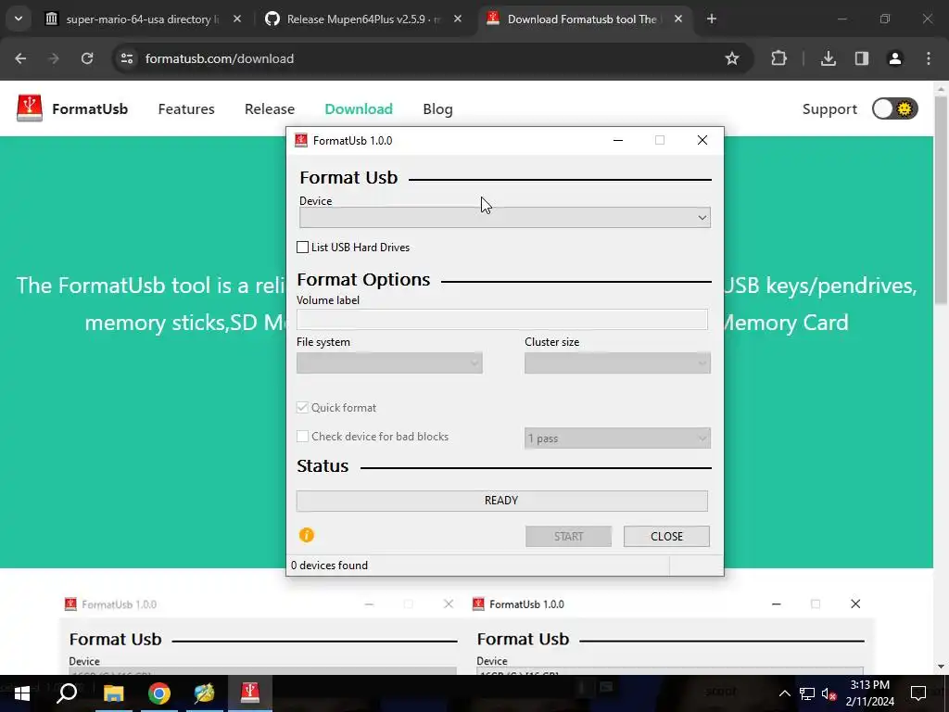
Task: Go back to the previous page
Action: pyautogui.click(x=20, y=58)
